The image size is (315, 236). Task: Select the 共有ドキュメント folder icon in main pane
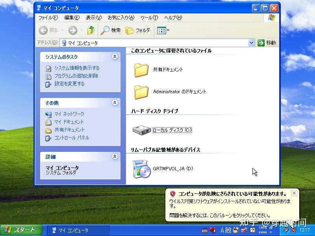coord(141,70)
